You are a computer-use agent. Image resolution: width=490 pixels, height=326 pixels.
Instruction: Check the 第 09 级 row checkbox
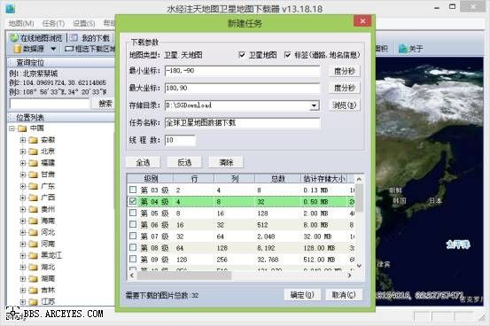pyautogui.click(x=133, y=259)
